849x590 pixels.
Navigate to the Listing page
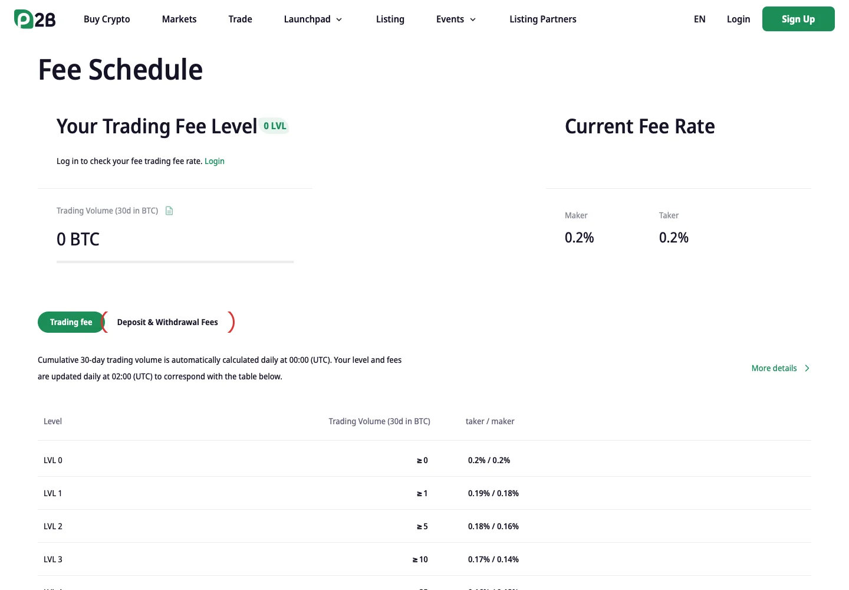390,19
